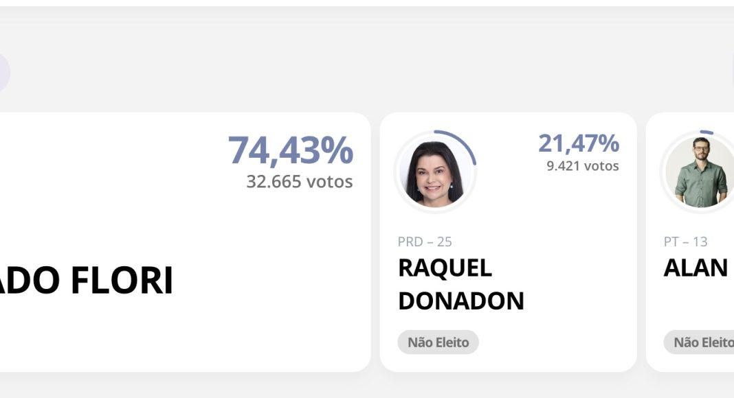
Task: Click Não Eleito badge on Raquel's card
Action: 438,342
